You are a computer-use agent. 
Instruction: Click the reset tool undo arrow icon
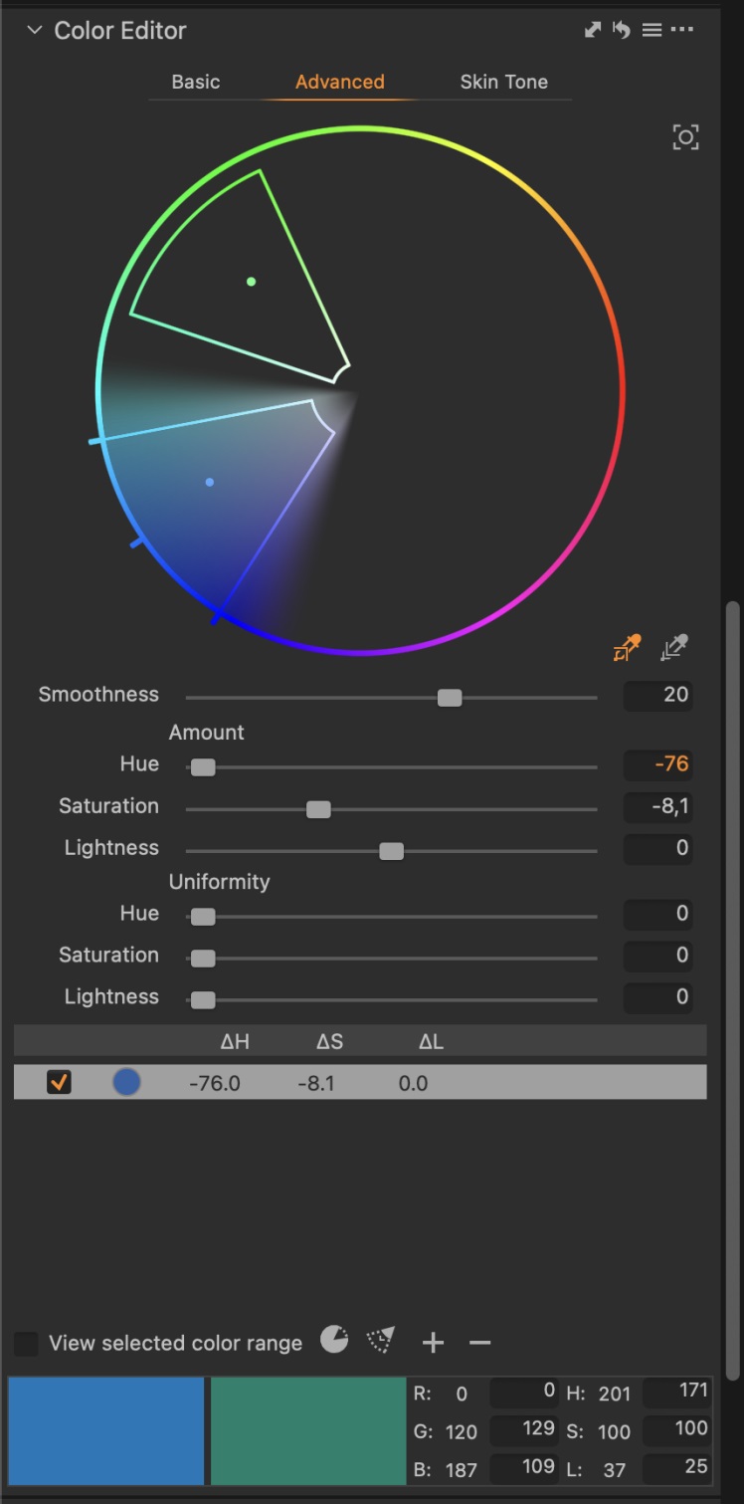click(622, 30)
